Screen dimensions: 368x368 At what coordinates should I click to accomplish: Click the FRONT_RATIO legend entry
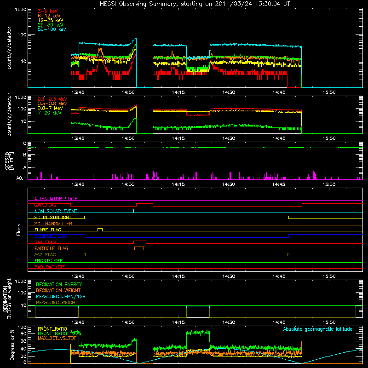(x=52, y=329)
